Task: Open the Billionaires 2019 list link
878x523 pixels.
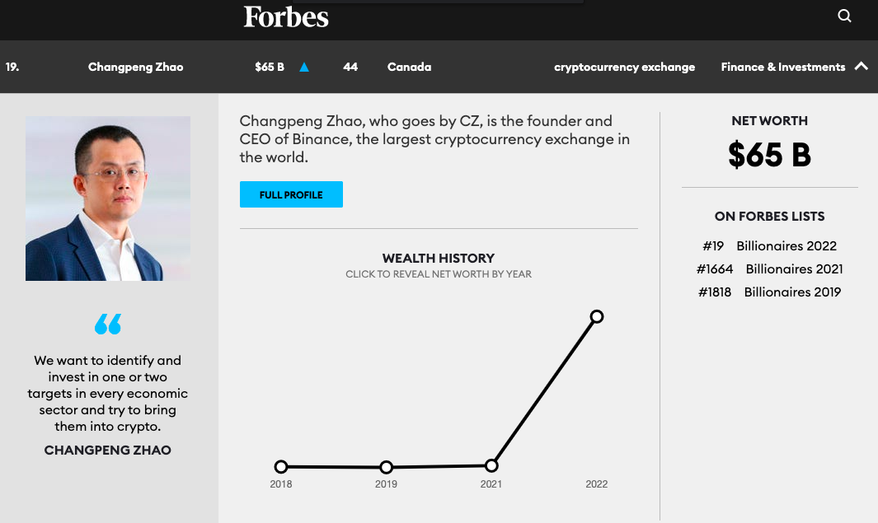Action: point(792,292)
